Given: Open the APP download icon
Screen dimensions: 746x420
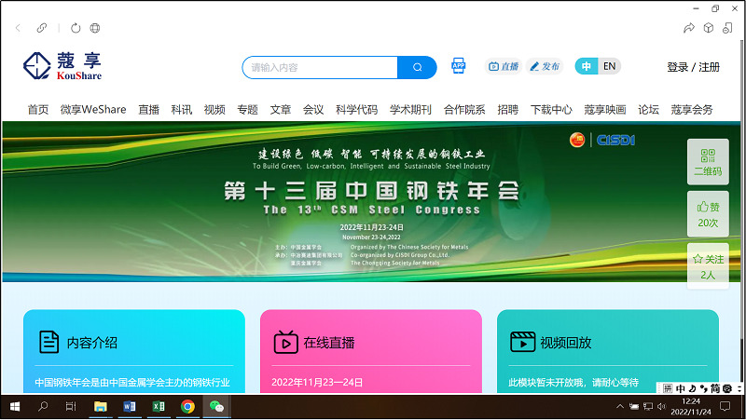Looking at the screenshot, I should point(458,66).
